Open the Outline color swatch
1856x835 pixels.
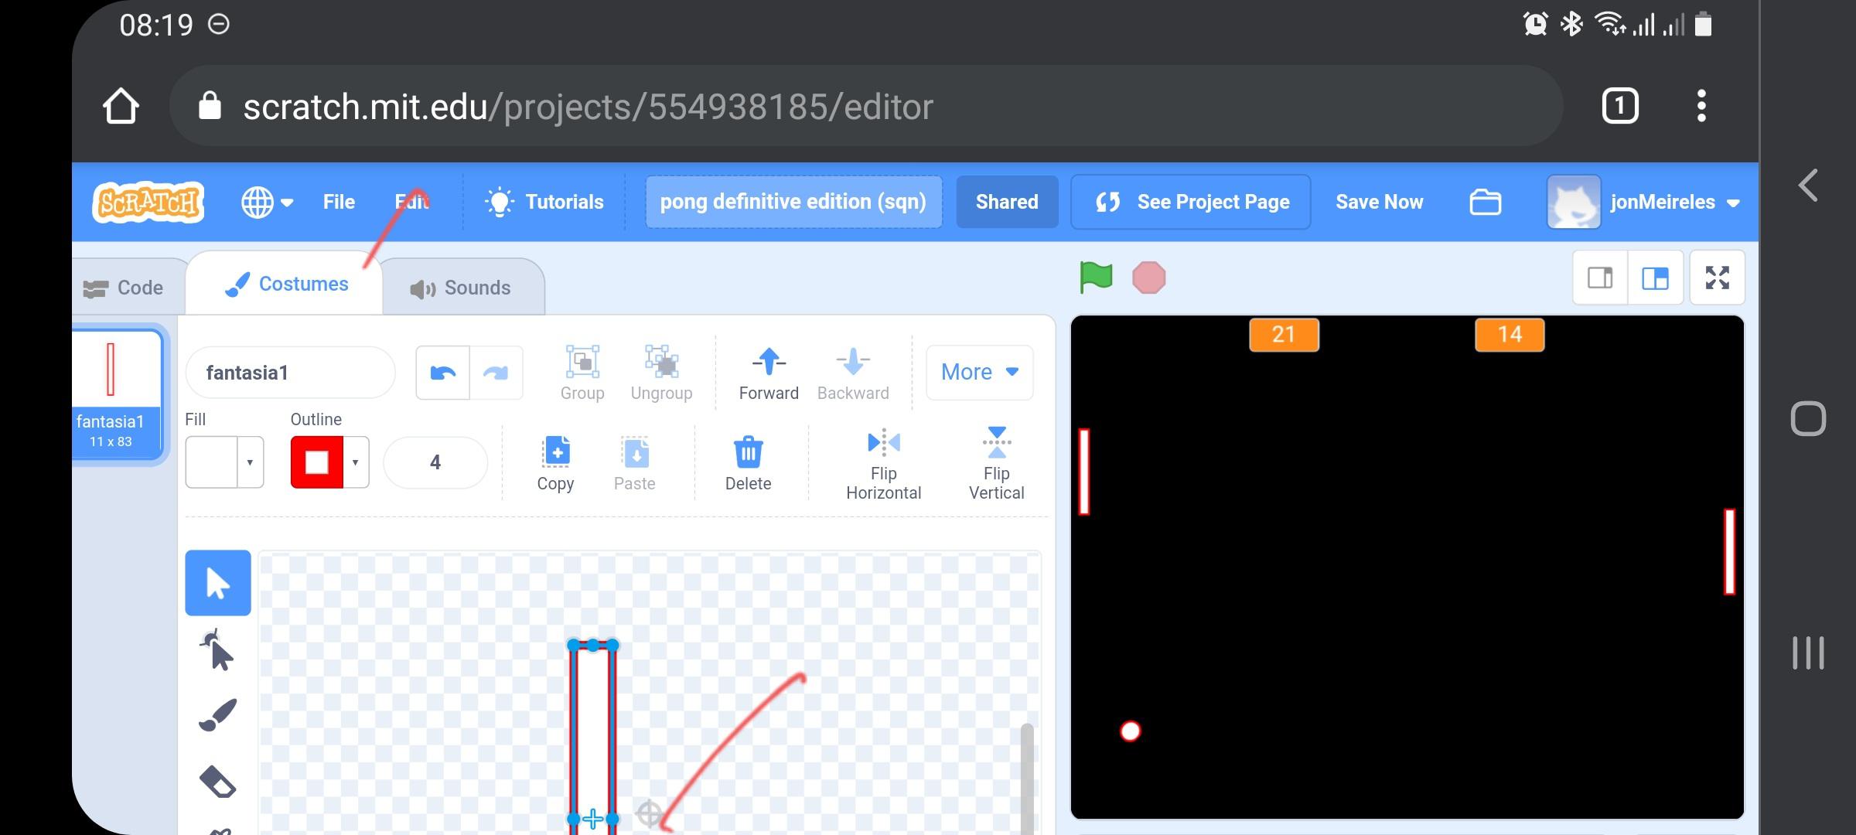(x=329, y=462)
